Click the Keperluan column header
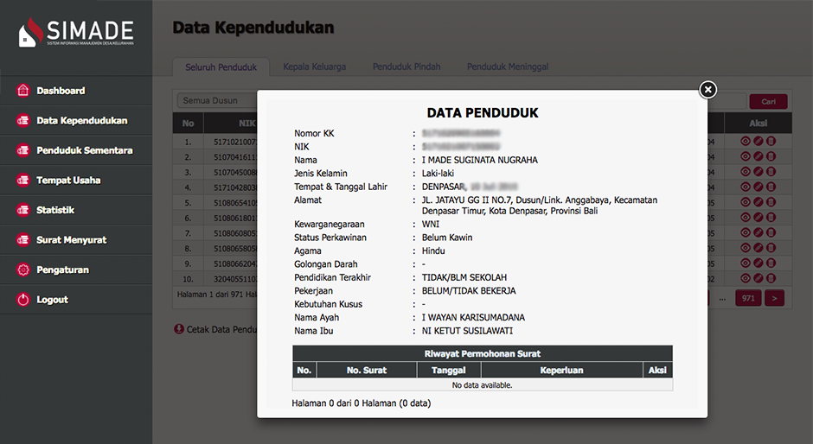The image size is (813, 444). 561,370
